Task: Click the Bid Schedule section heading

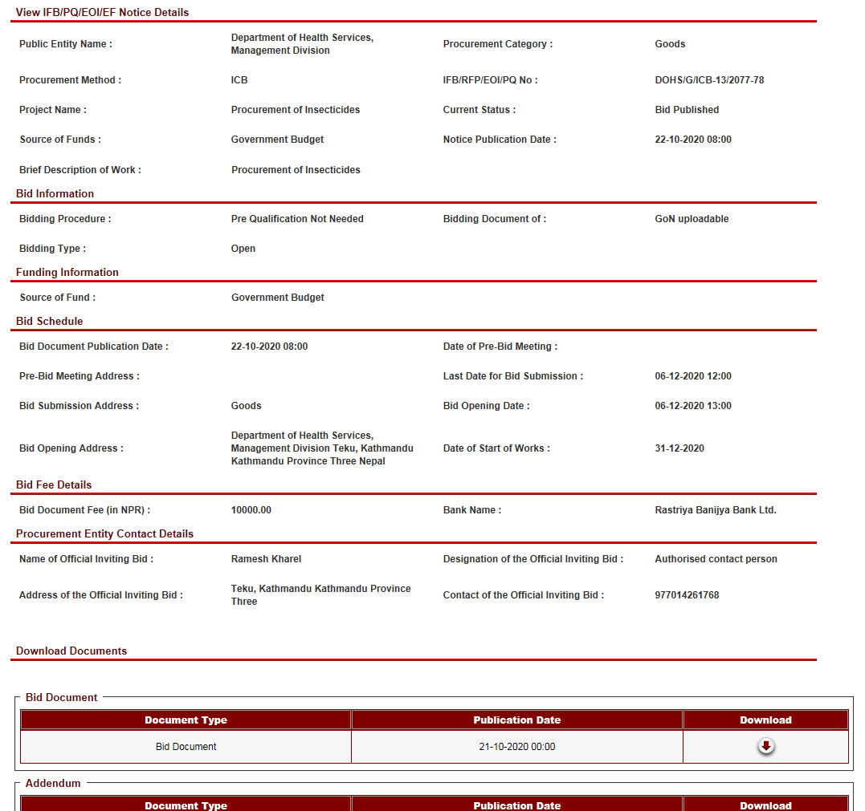Action: coord(50,321)
